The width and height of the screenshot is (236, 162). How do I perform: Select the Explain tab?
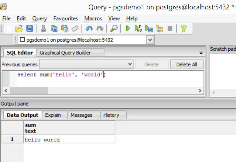click(x=55, y=115)
